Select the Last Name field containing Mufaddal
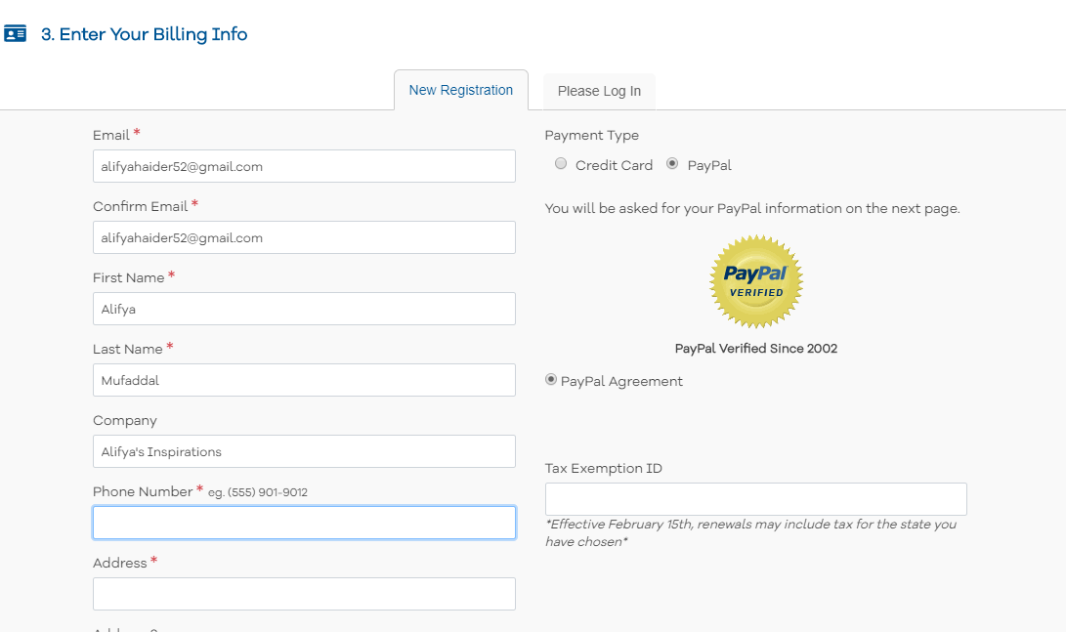The width and height of the screenshot is (1066, 632). coord(304,380)
